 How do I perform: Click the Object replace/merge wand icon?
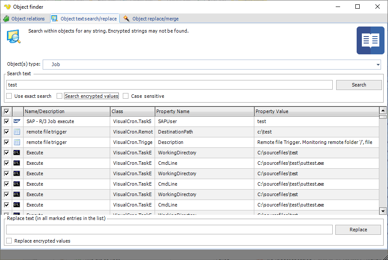click(x=126, y=19)
